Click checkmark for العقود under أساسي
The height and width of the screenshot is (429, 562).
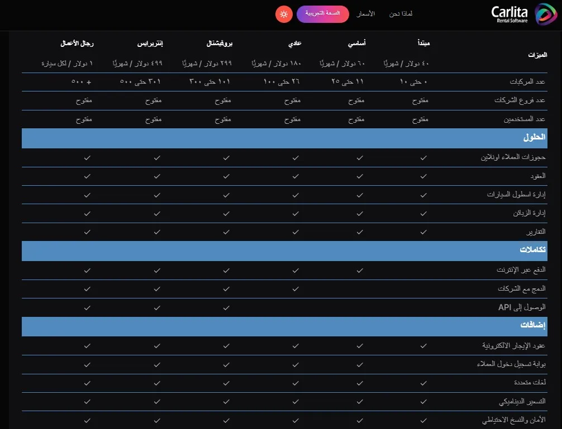(x=360, y=176)
